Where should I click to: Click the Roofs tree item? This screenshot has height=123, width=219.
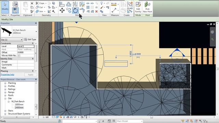coord(11,95)
